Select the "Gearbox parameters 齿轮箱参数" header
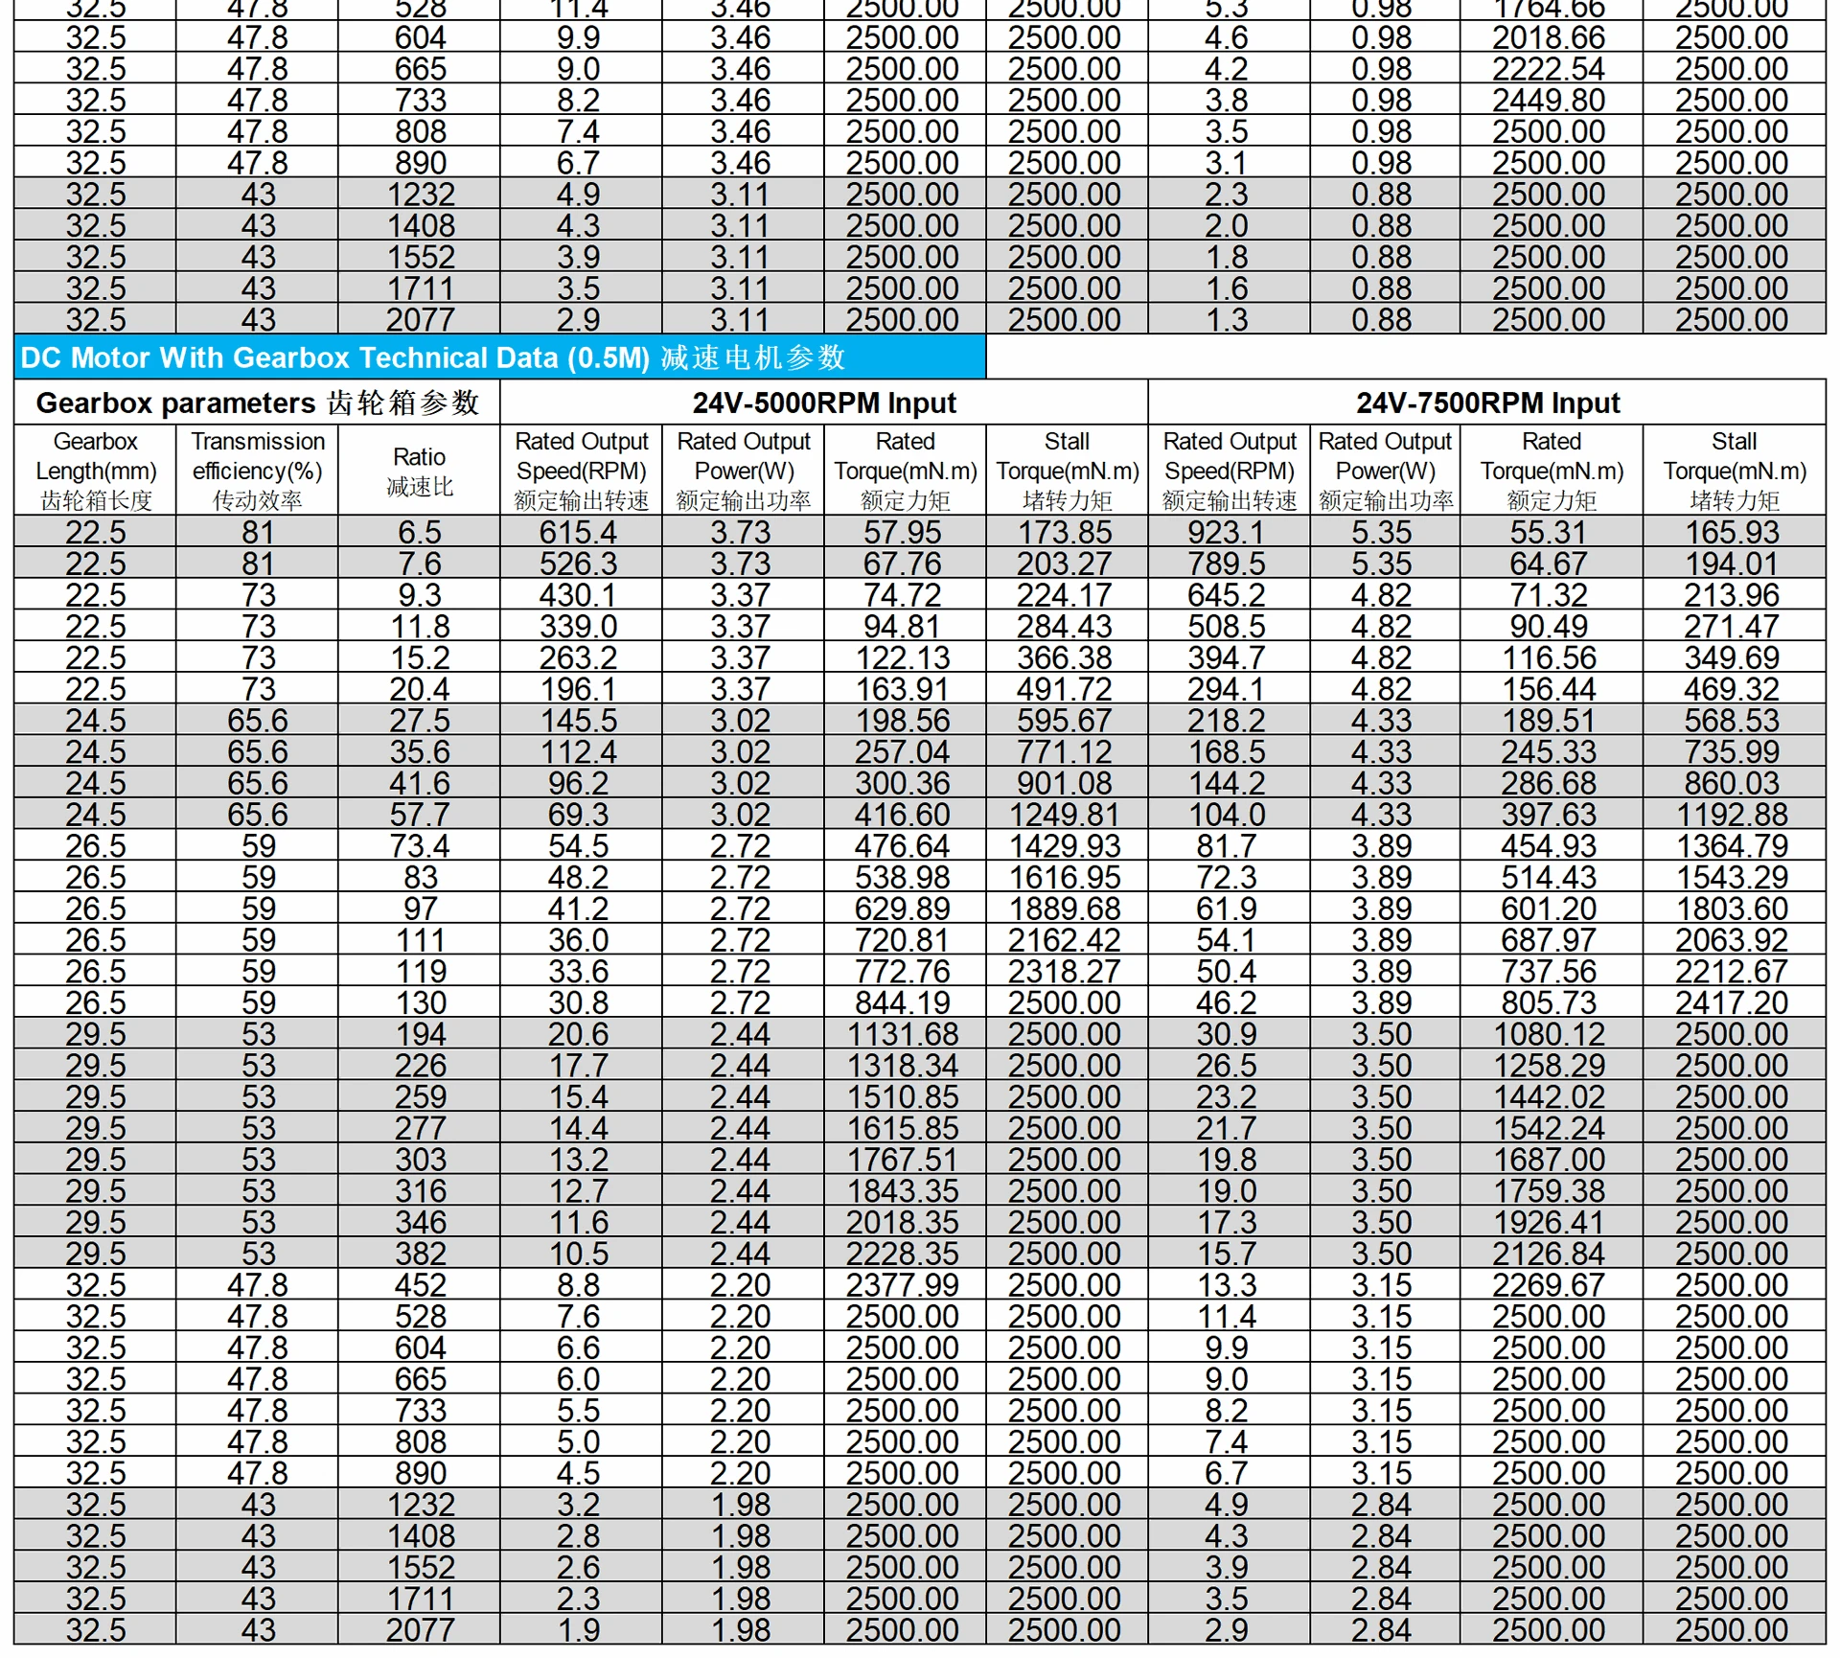This screenshot has height=1658, width=1840. coord(257,403)
